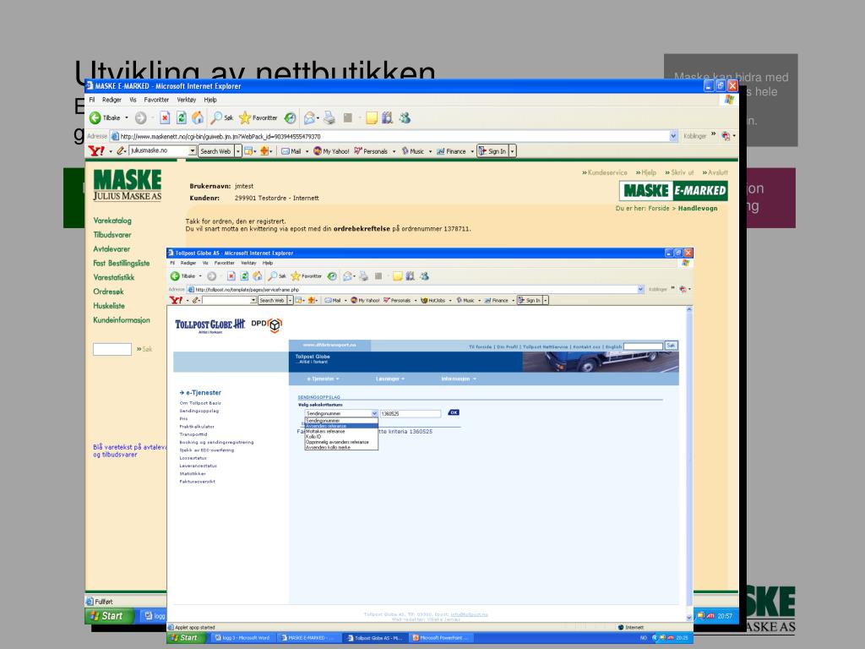Open Search Web dropdown arrow in MASKE Yahoo toolbar
Image resolution: width=865 pixels, height=649 pixels.
tap(238, 151)
